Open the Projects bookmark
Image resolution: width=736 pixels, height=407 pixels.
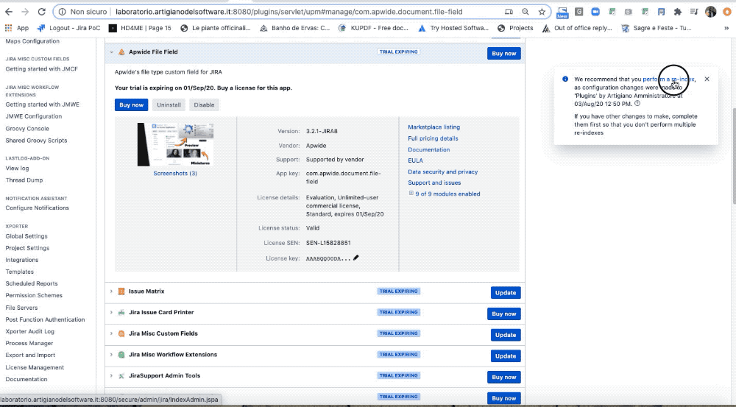click(x=515, y=28)
